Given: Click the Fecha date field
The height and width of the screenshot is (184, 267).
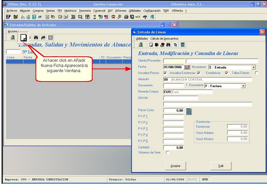Looking at the screenshot, I should [173, 67].
